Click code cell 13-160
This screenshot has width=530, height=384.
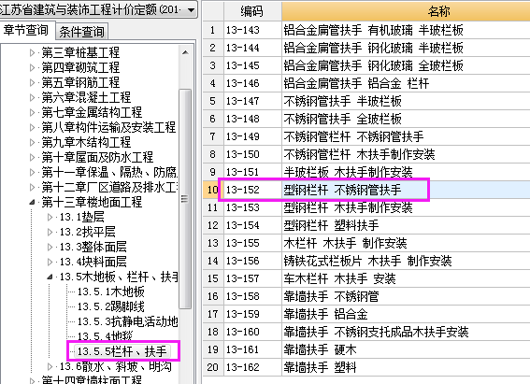coord(252,332)
